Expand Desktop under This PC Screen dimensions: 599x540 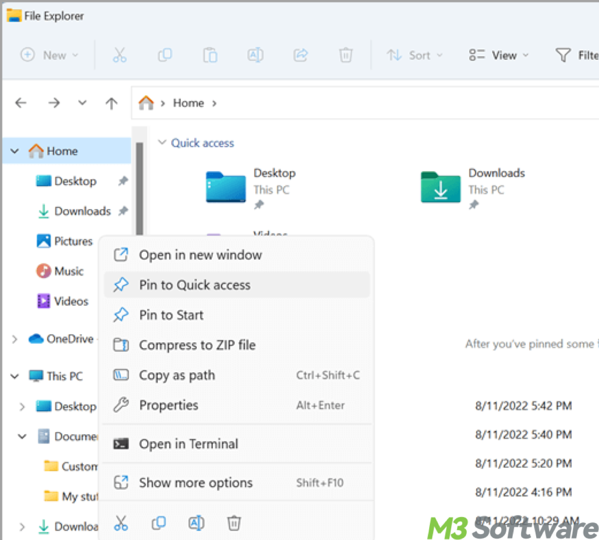pyautogui.click(x=22, y=406)
